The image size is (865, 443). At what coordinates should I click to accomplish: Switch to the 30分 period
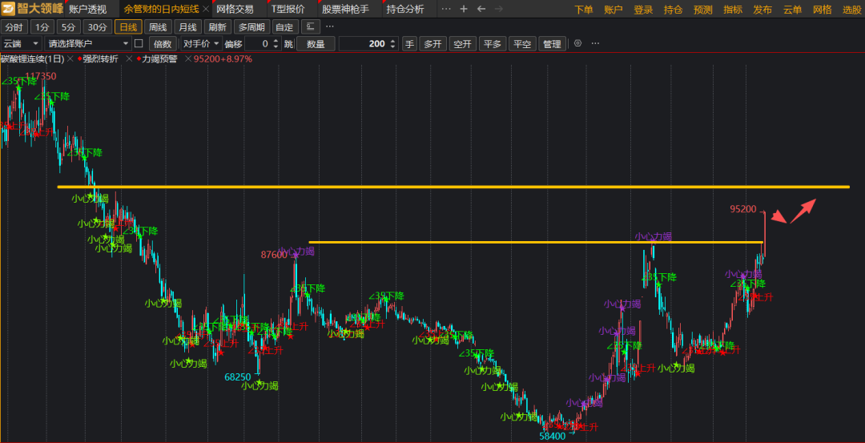point(96,26)
